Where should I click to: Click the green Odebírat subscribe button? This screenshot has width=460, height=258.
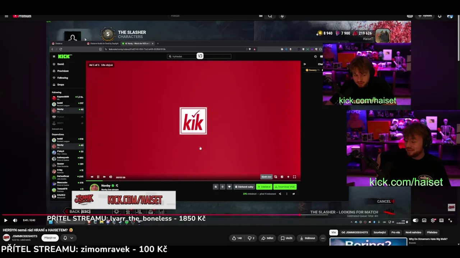(x=264, y=187)
